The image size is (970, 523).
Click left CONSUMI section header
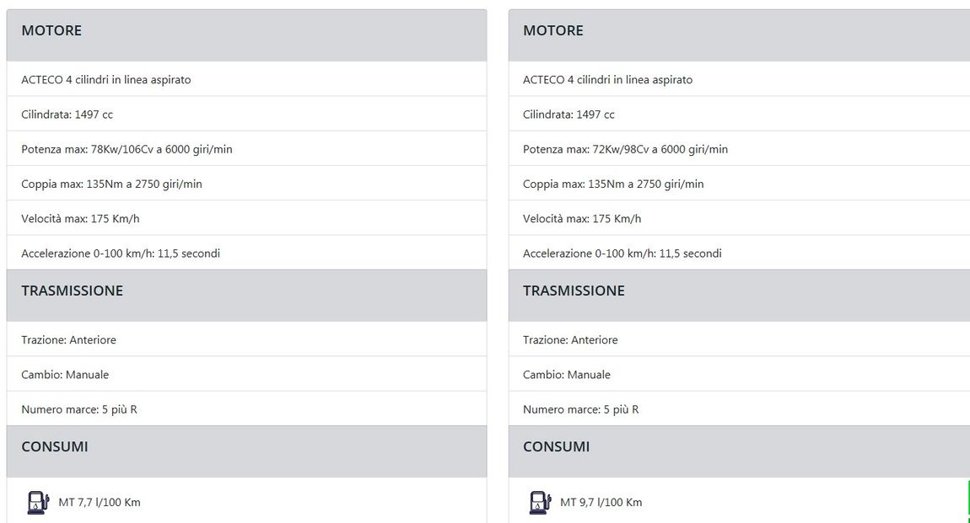coord(246,451)
